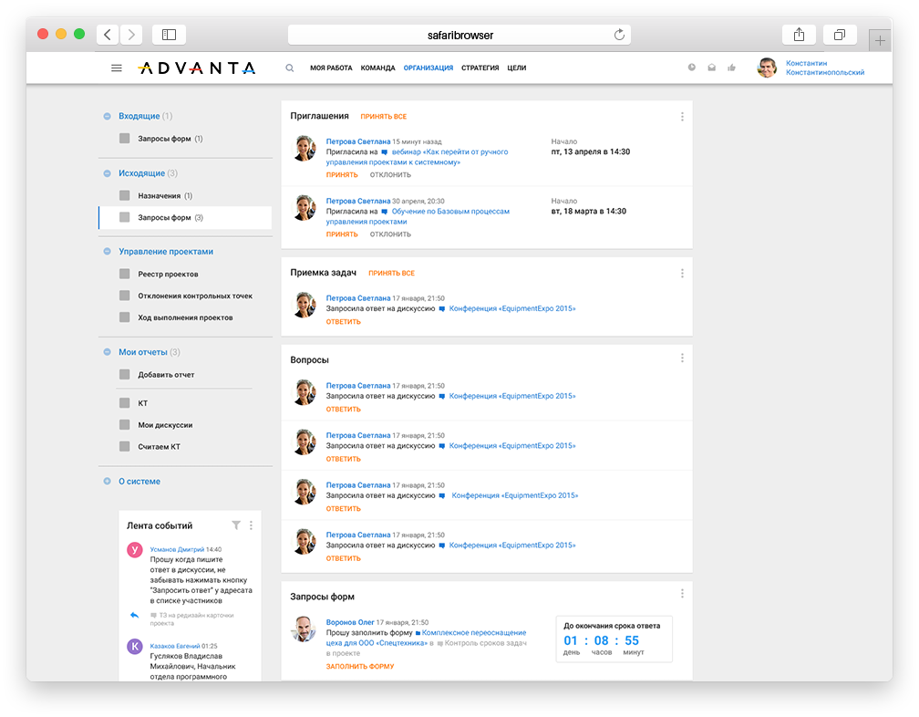Viewport: 919px width, 717px height.
Task: Open the mail envelope icon in header
Action: click(711, 68)
